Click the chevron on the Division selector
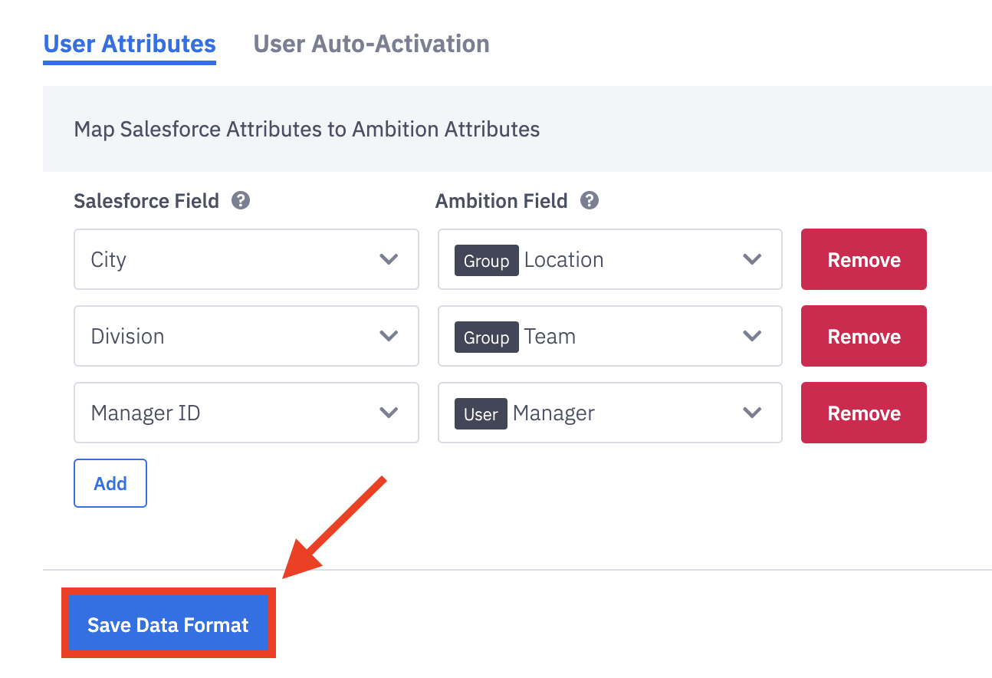This screenshot has height=678, width=992. coord(389,336)
